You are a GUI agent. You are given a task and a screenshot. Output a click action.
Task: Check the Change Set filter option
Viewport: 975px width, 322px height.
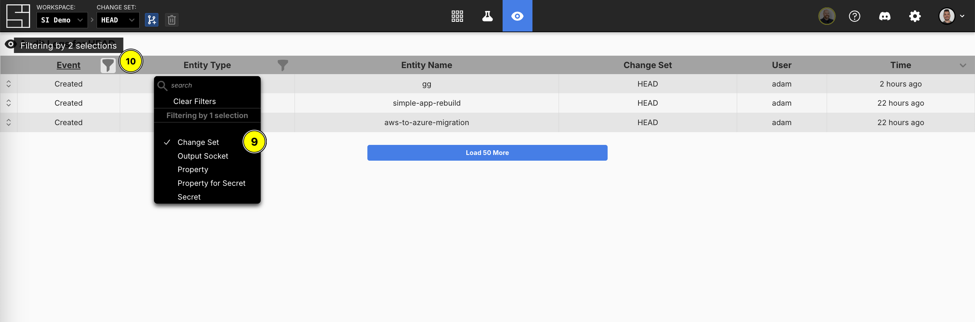point(198,142)
